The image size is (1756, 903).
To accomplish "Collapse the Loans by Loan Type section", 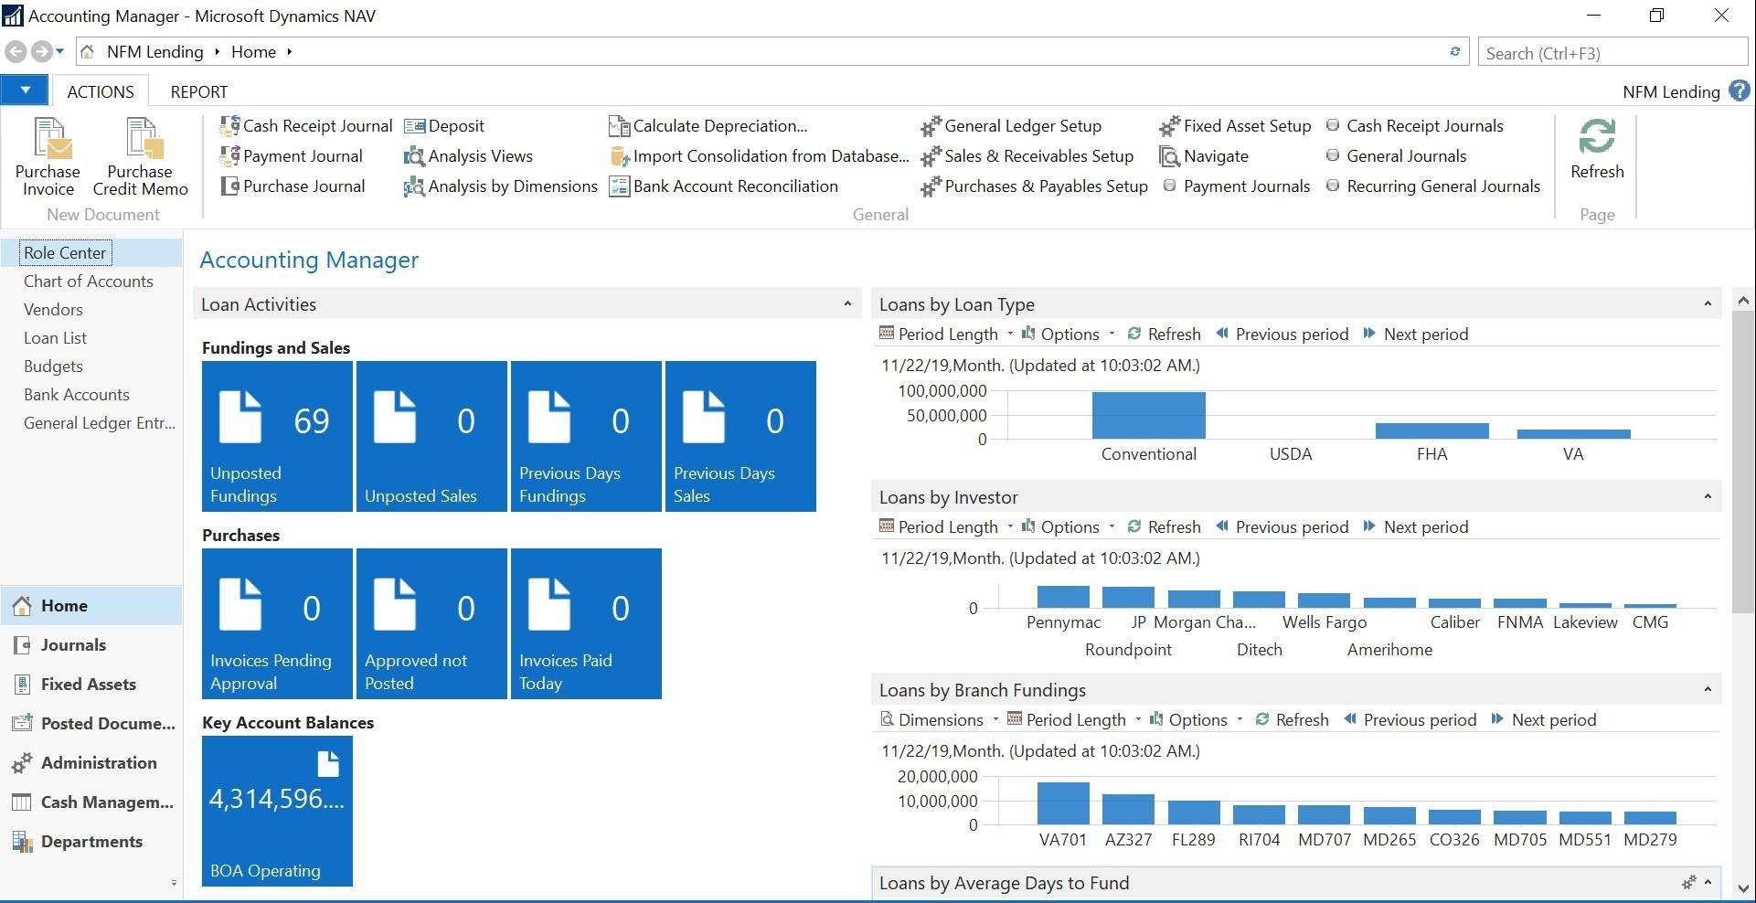I will (x=1708, y=304).
